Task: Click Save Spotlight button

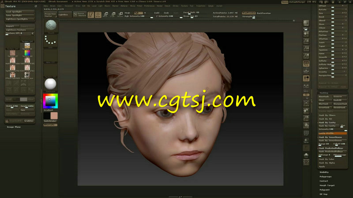Action: (x=20, y=15)
